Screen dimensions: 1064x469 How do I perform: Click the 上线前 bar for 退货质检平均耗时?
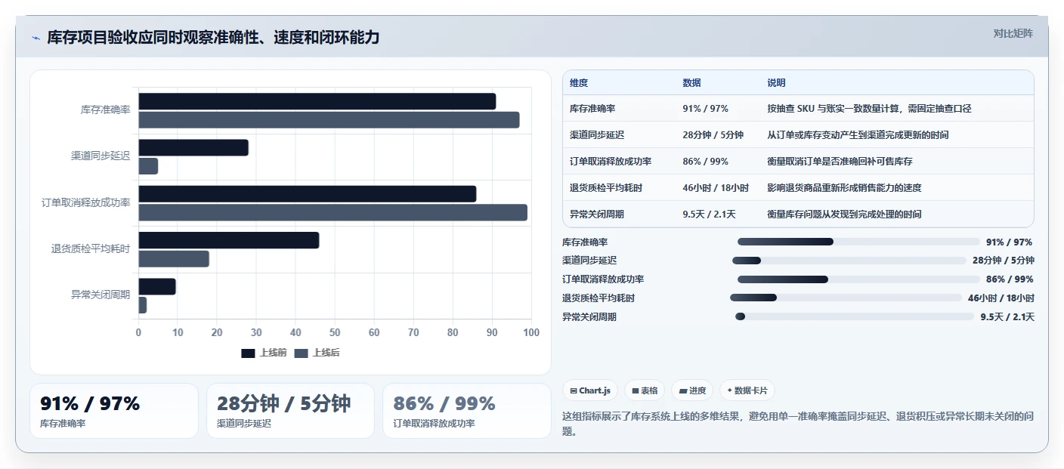coord(228,240)
